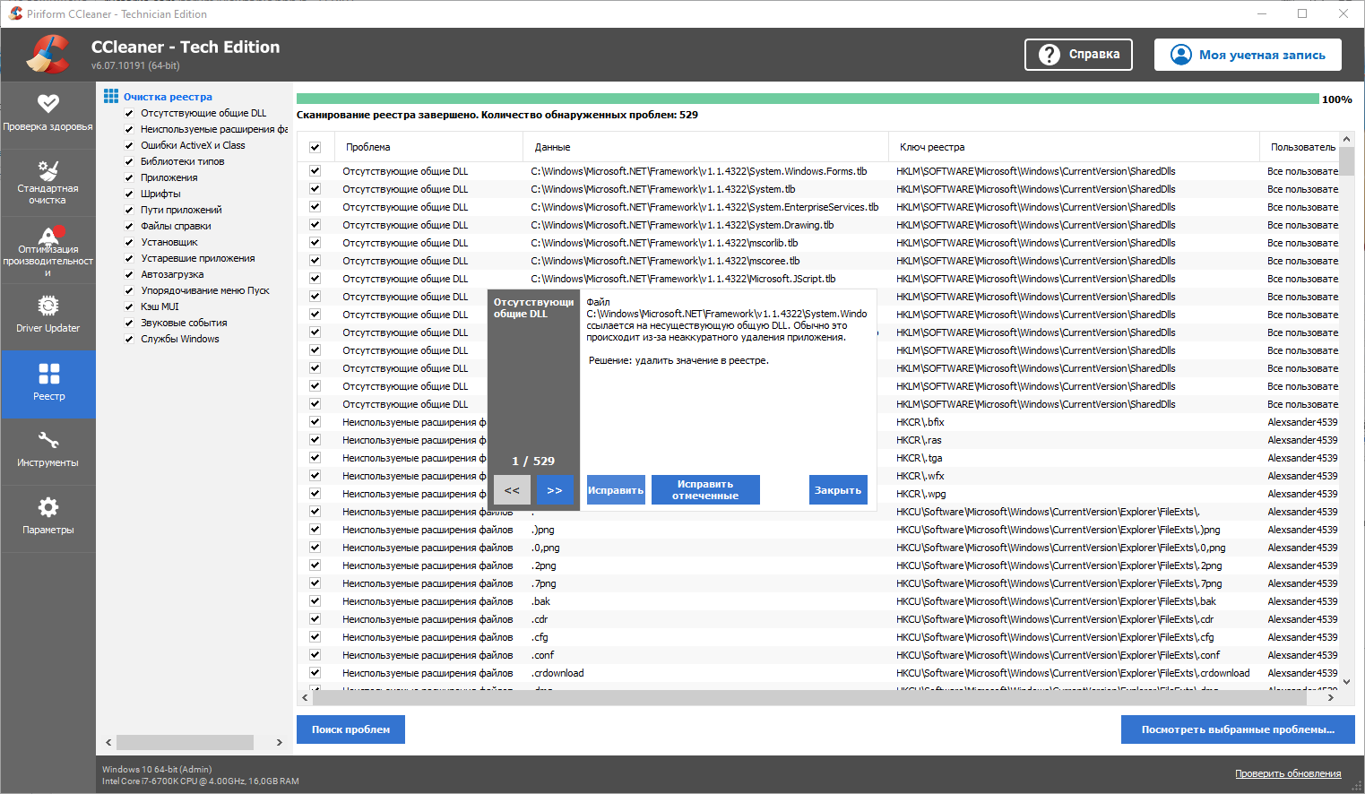Toggle the select-all checkbox in table header
This screenshot has height=794, width=1365.
coord(315,147)
